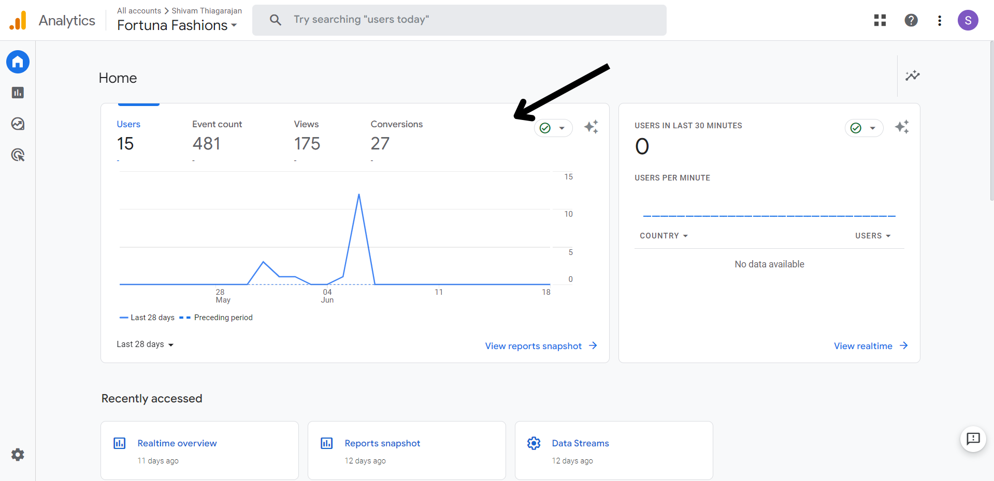
Task: Open data quality dropdown on Users card
Action: [x=553, y=128]
